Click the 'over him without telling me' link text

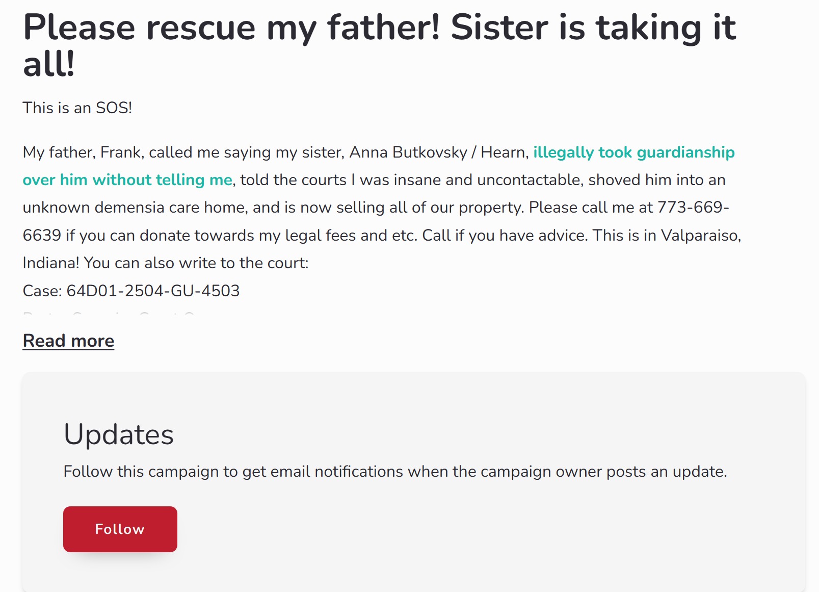pos(127,180)
